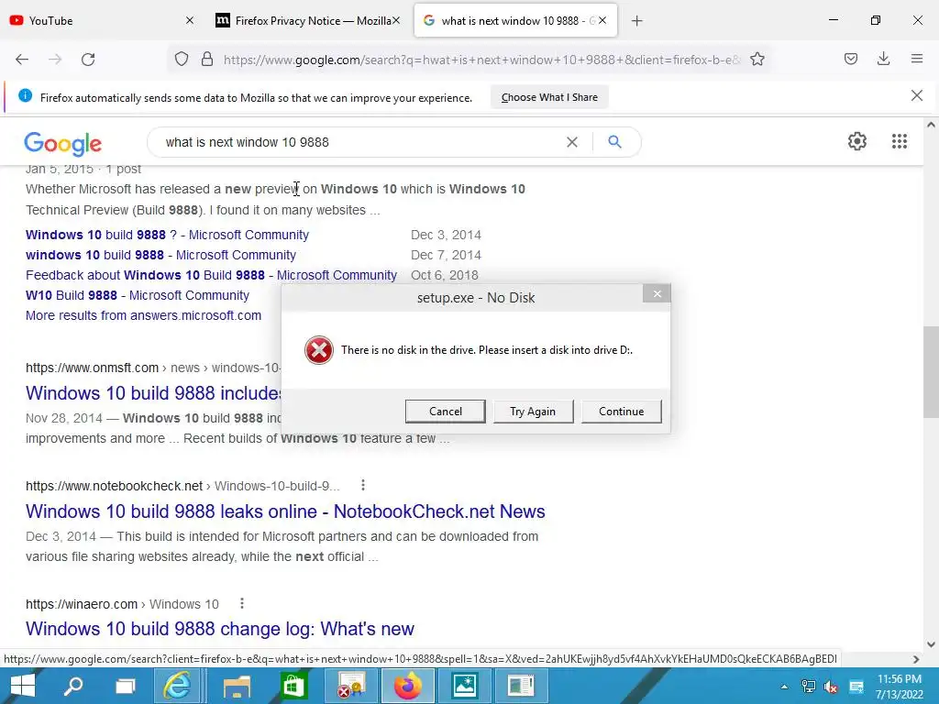Click the horizontal scroll right arrow
This screenshot has height=704, width=939.
[x=916, y=659]
